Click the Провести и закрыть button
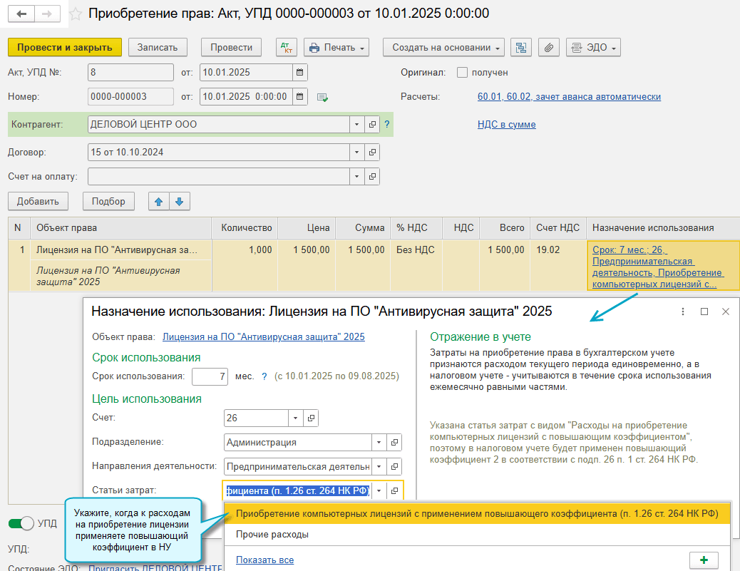The image size is (740, 571). pyautogui.click(x=65, y=47)
